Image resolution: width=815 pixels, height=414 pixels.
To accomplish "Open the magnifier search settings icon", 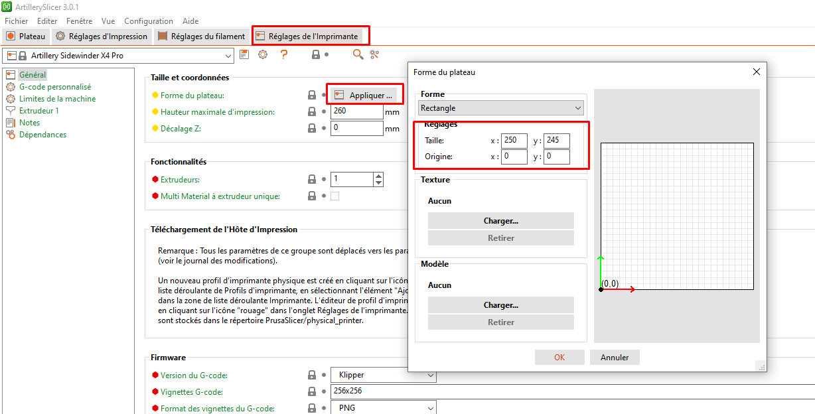I will pos(358,54).
